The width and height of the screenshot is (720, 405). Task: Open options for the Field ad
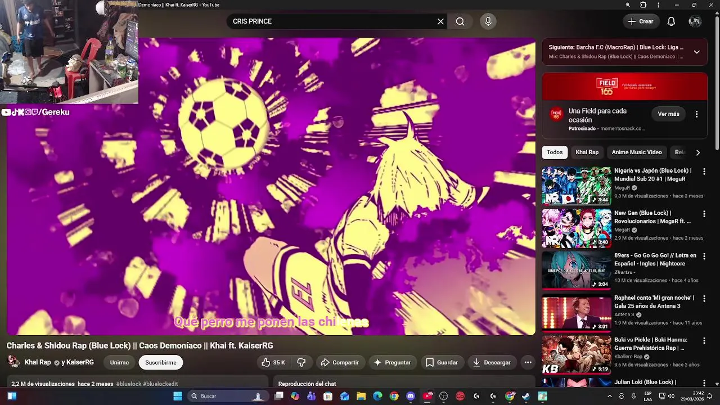(696, 114)
